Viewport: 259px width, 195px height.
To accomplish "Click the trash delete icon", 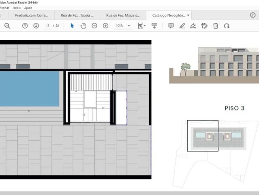I will [x=216, y=26].
